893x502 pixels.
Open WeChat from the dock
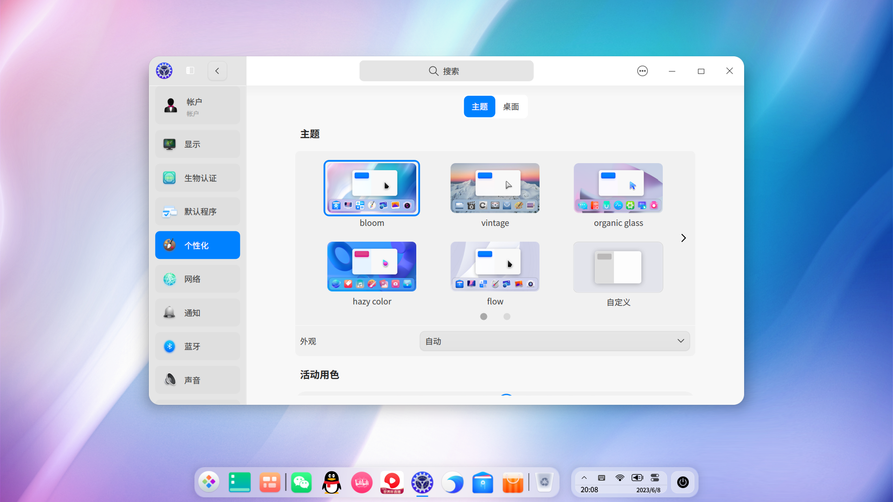(x=301, y=482)
